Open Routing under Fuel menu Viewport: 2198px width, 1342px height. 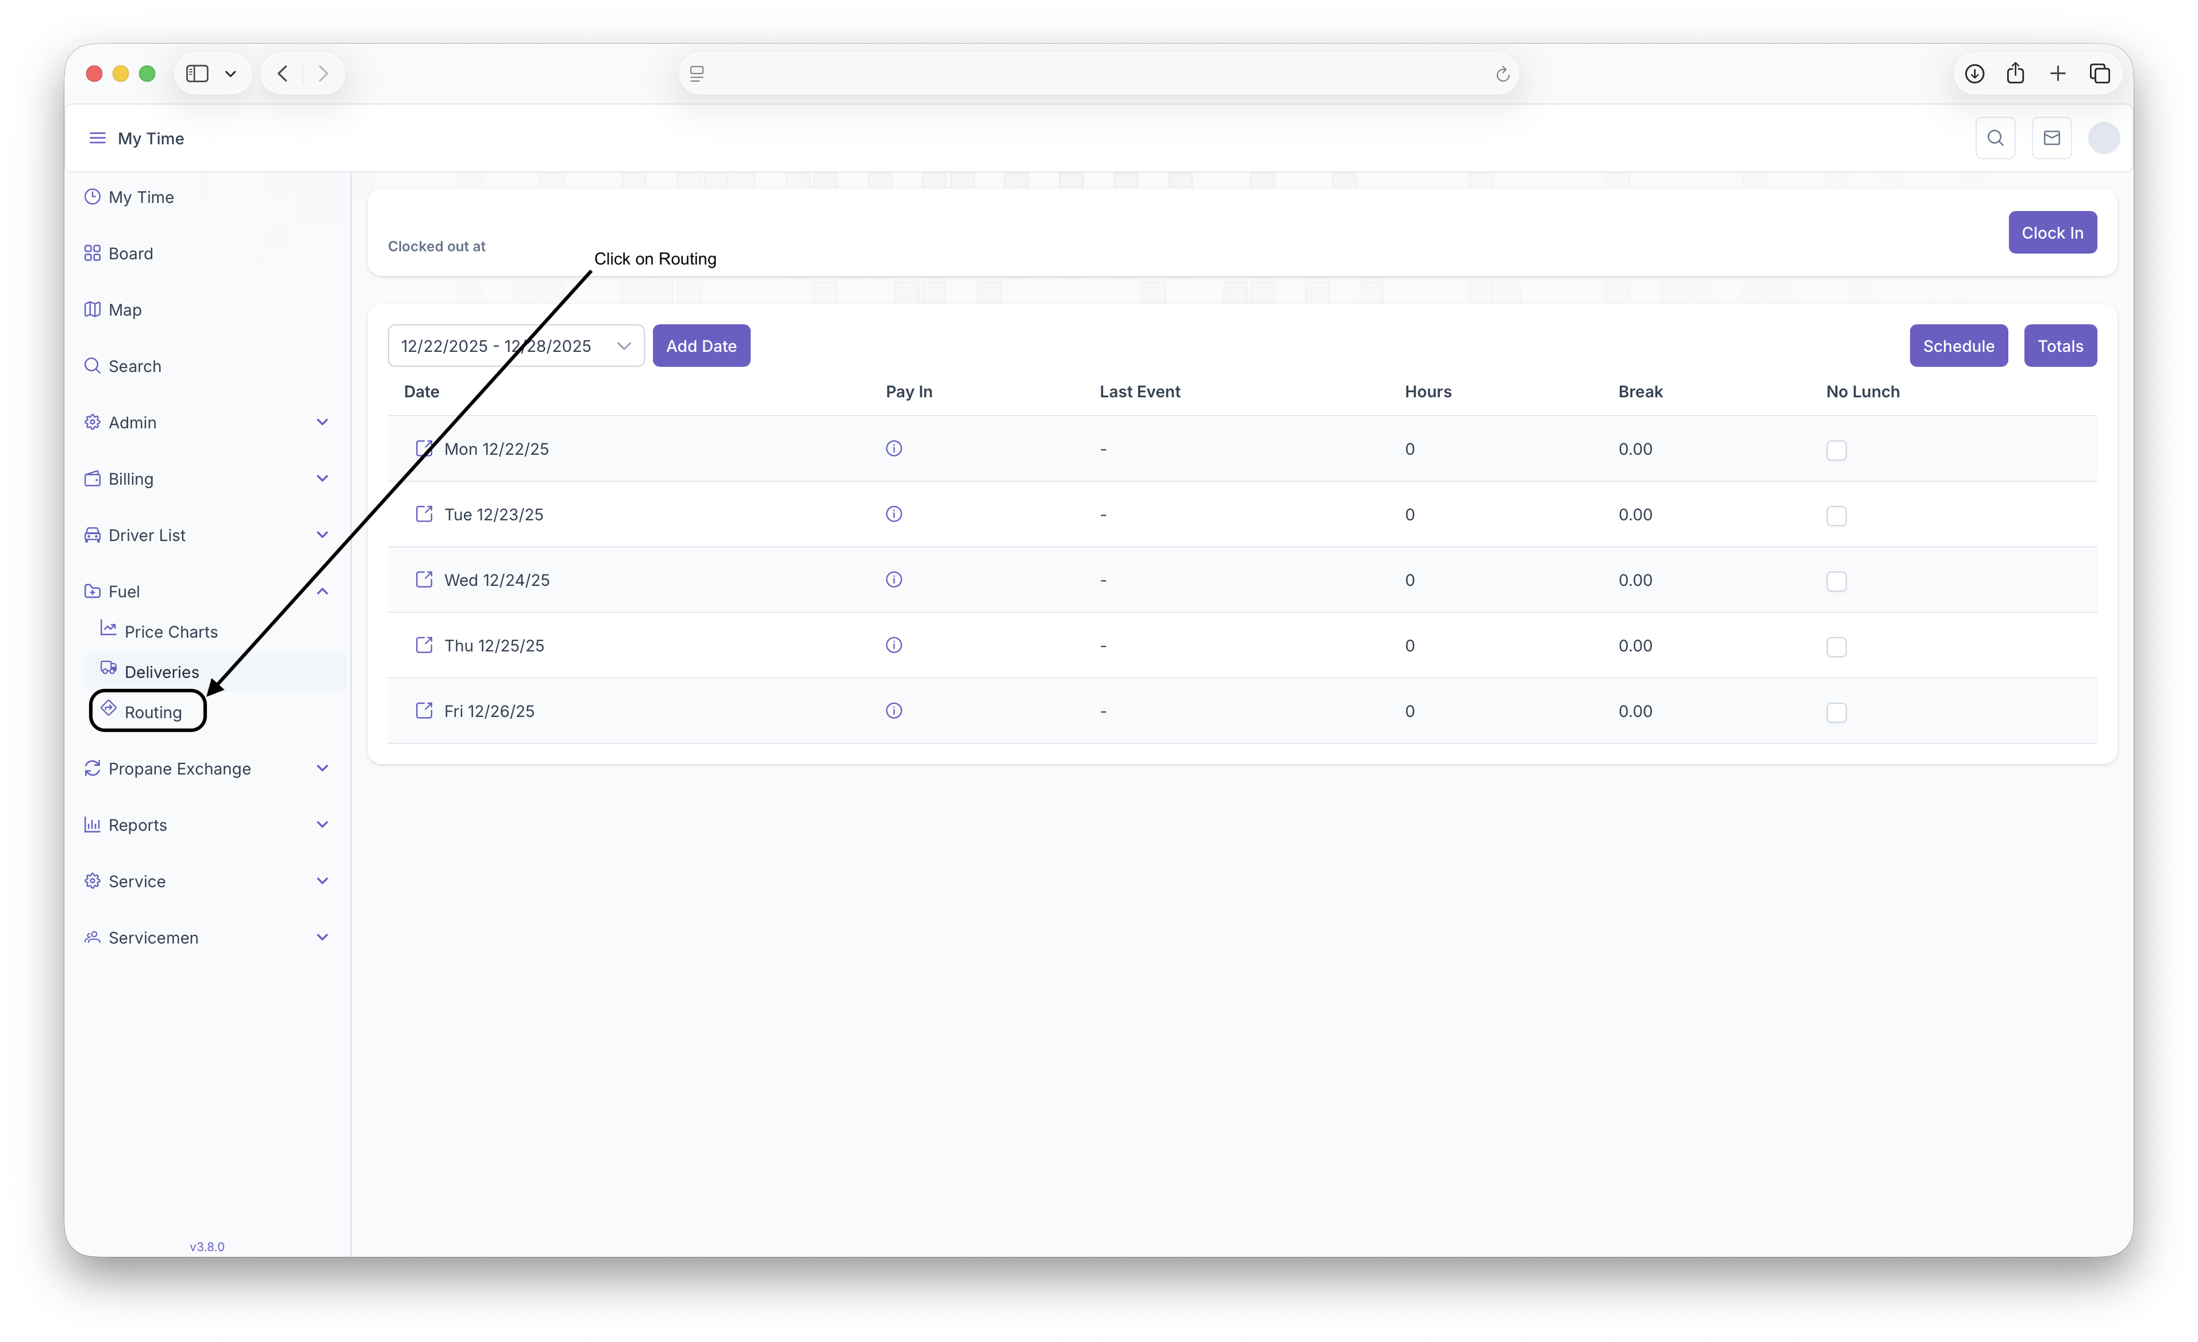(152, 712)
